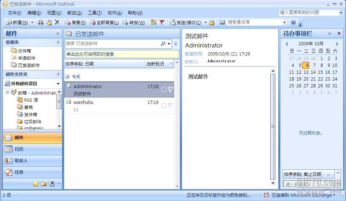The image size is (346, 201).
Task: Click Reply (答复) in toolbar
Action: tap(75, 22)
